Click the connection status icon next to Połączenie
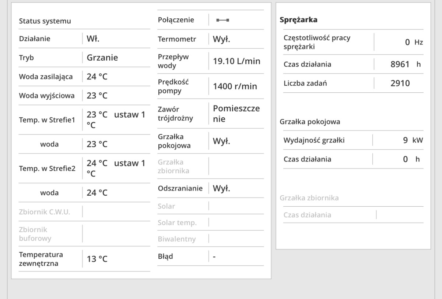The width and height of the screenshot is (442, 299). point(223,20)
